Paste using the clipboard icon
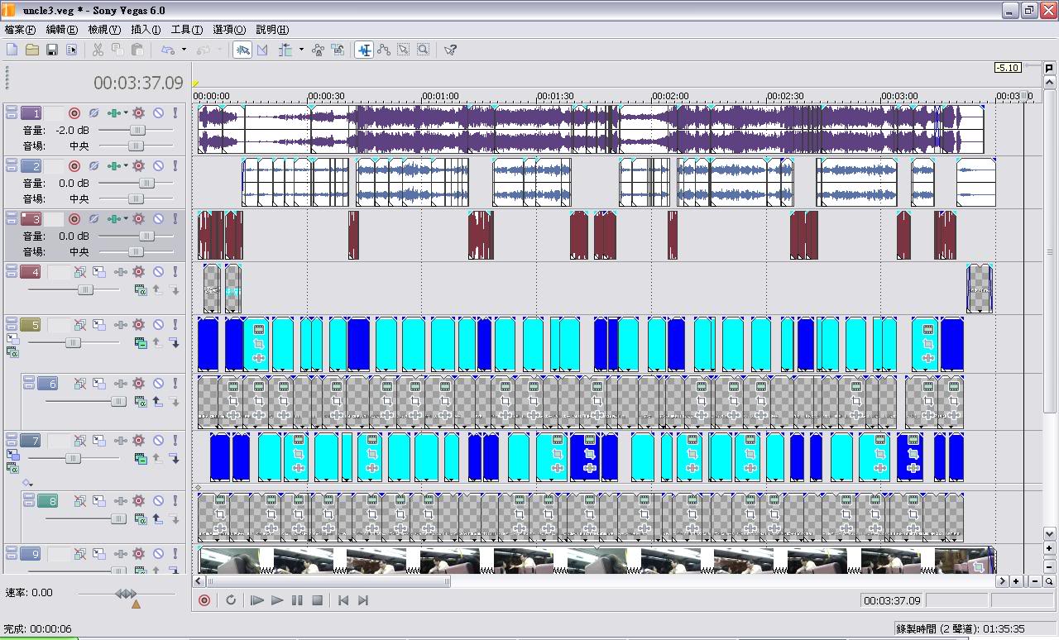 [x=137, y=50]
